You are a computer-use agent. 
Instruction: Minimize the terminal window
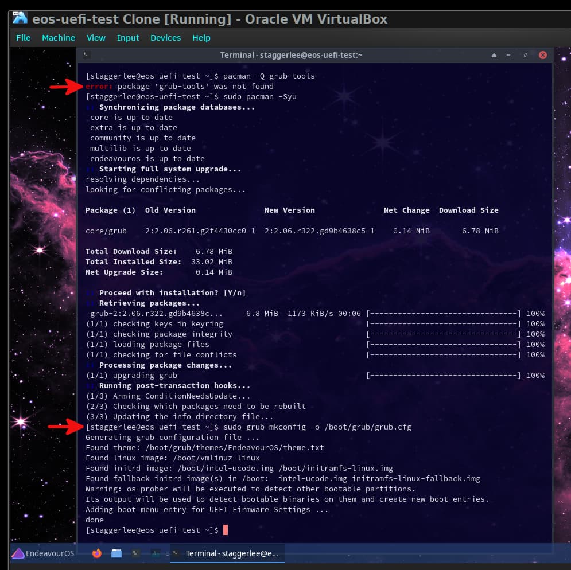pyautogui.click(x=508, y=54)
